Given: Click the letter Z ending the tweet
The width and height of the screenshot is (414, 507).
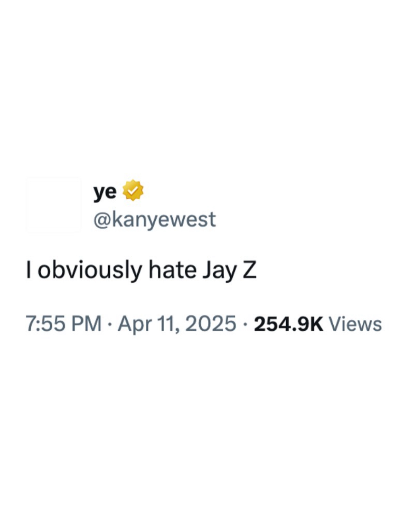Looking at the screenshot, I should (249, 271).
